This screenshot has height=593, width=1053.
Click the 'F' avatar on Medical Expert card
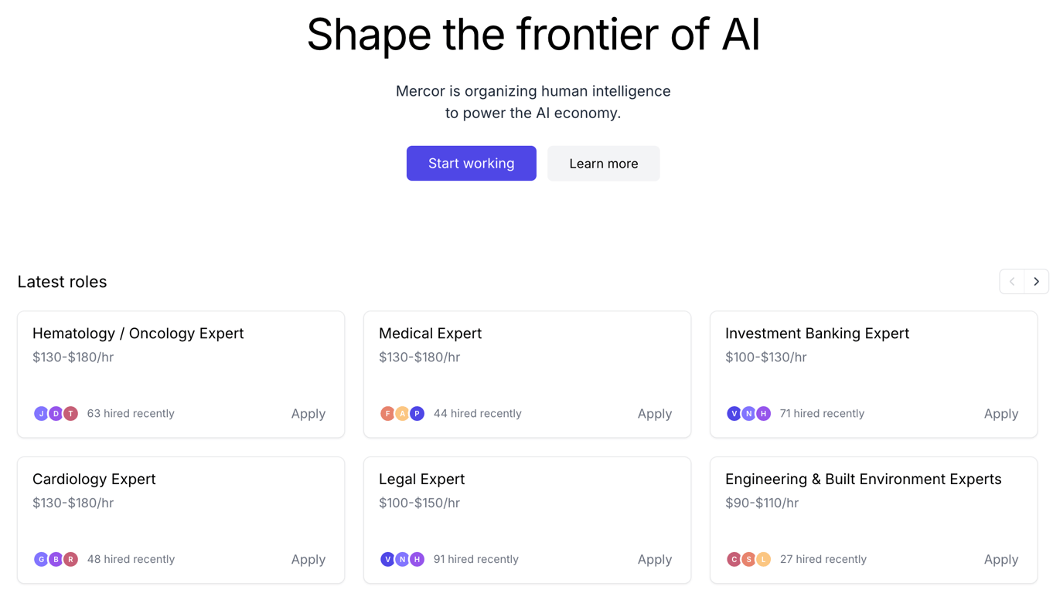387,414
